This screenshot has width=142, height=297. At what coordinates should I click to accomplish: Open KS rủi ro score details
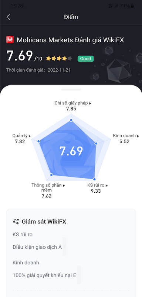(97, 188)
